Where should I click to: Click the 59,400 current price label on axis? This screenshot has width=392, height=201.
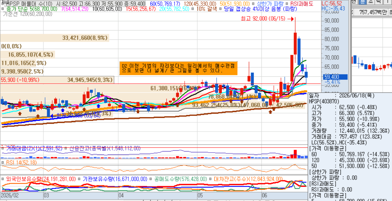click(331, 77)
